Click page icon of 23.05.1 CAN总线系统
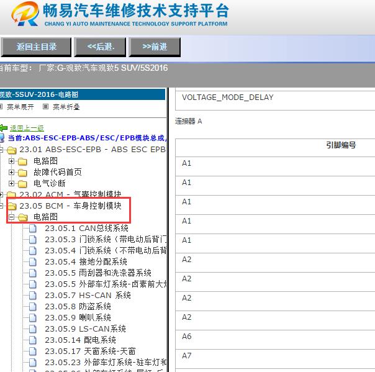Image resolution: width=375 pixels, height=372 pixels. 33,229
